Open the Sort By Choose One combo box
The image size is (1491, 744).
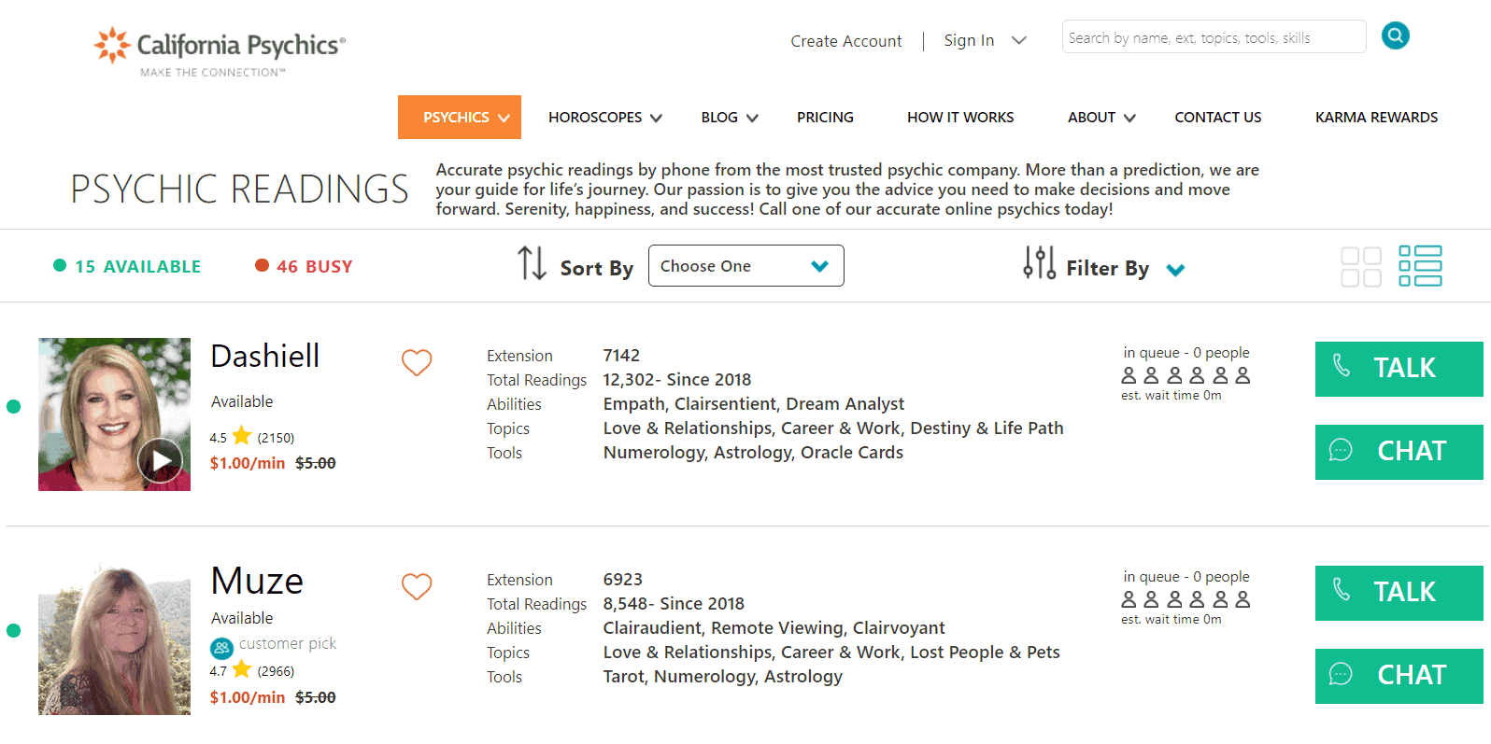click(746, 266)
